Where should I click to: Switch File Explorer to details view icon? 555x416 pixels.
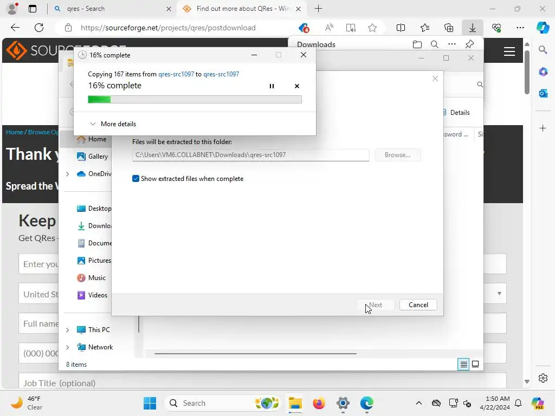pos(463,364)
